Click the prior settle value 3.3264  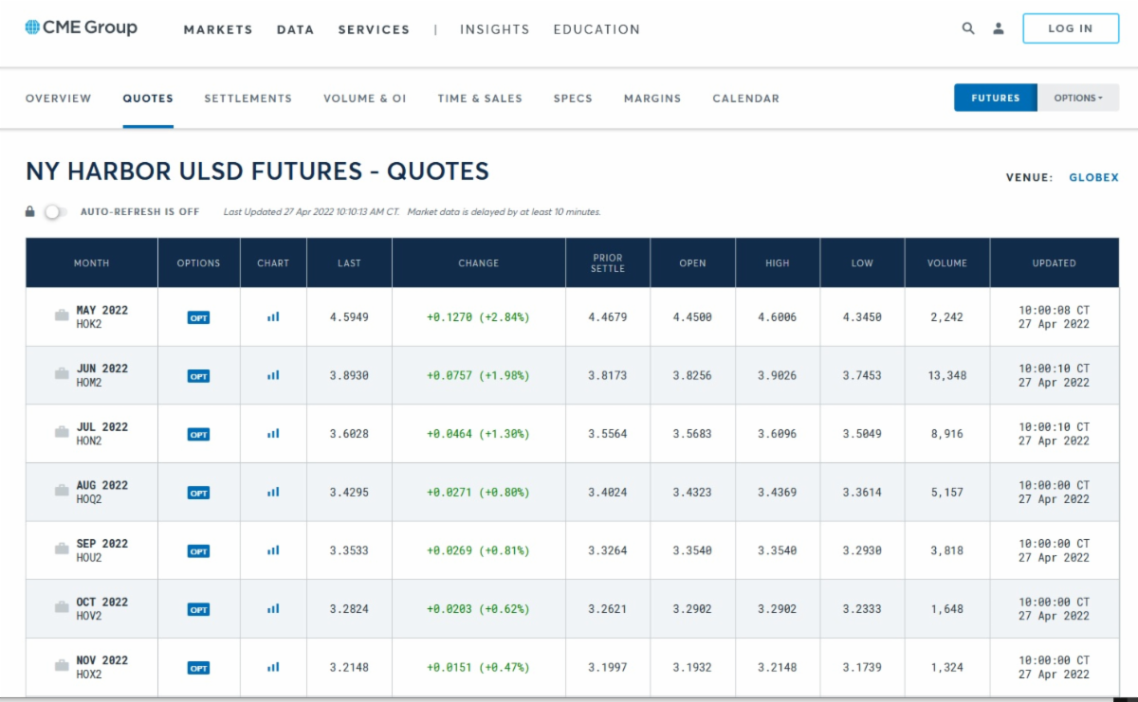coord(608,550)
